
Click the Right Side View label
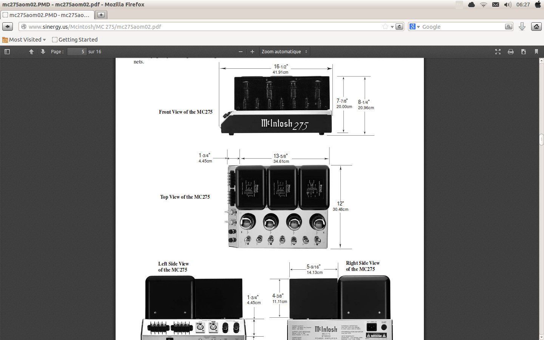363,266
